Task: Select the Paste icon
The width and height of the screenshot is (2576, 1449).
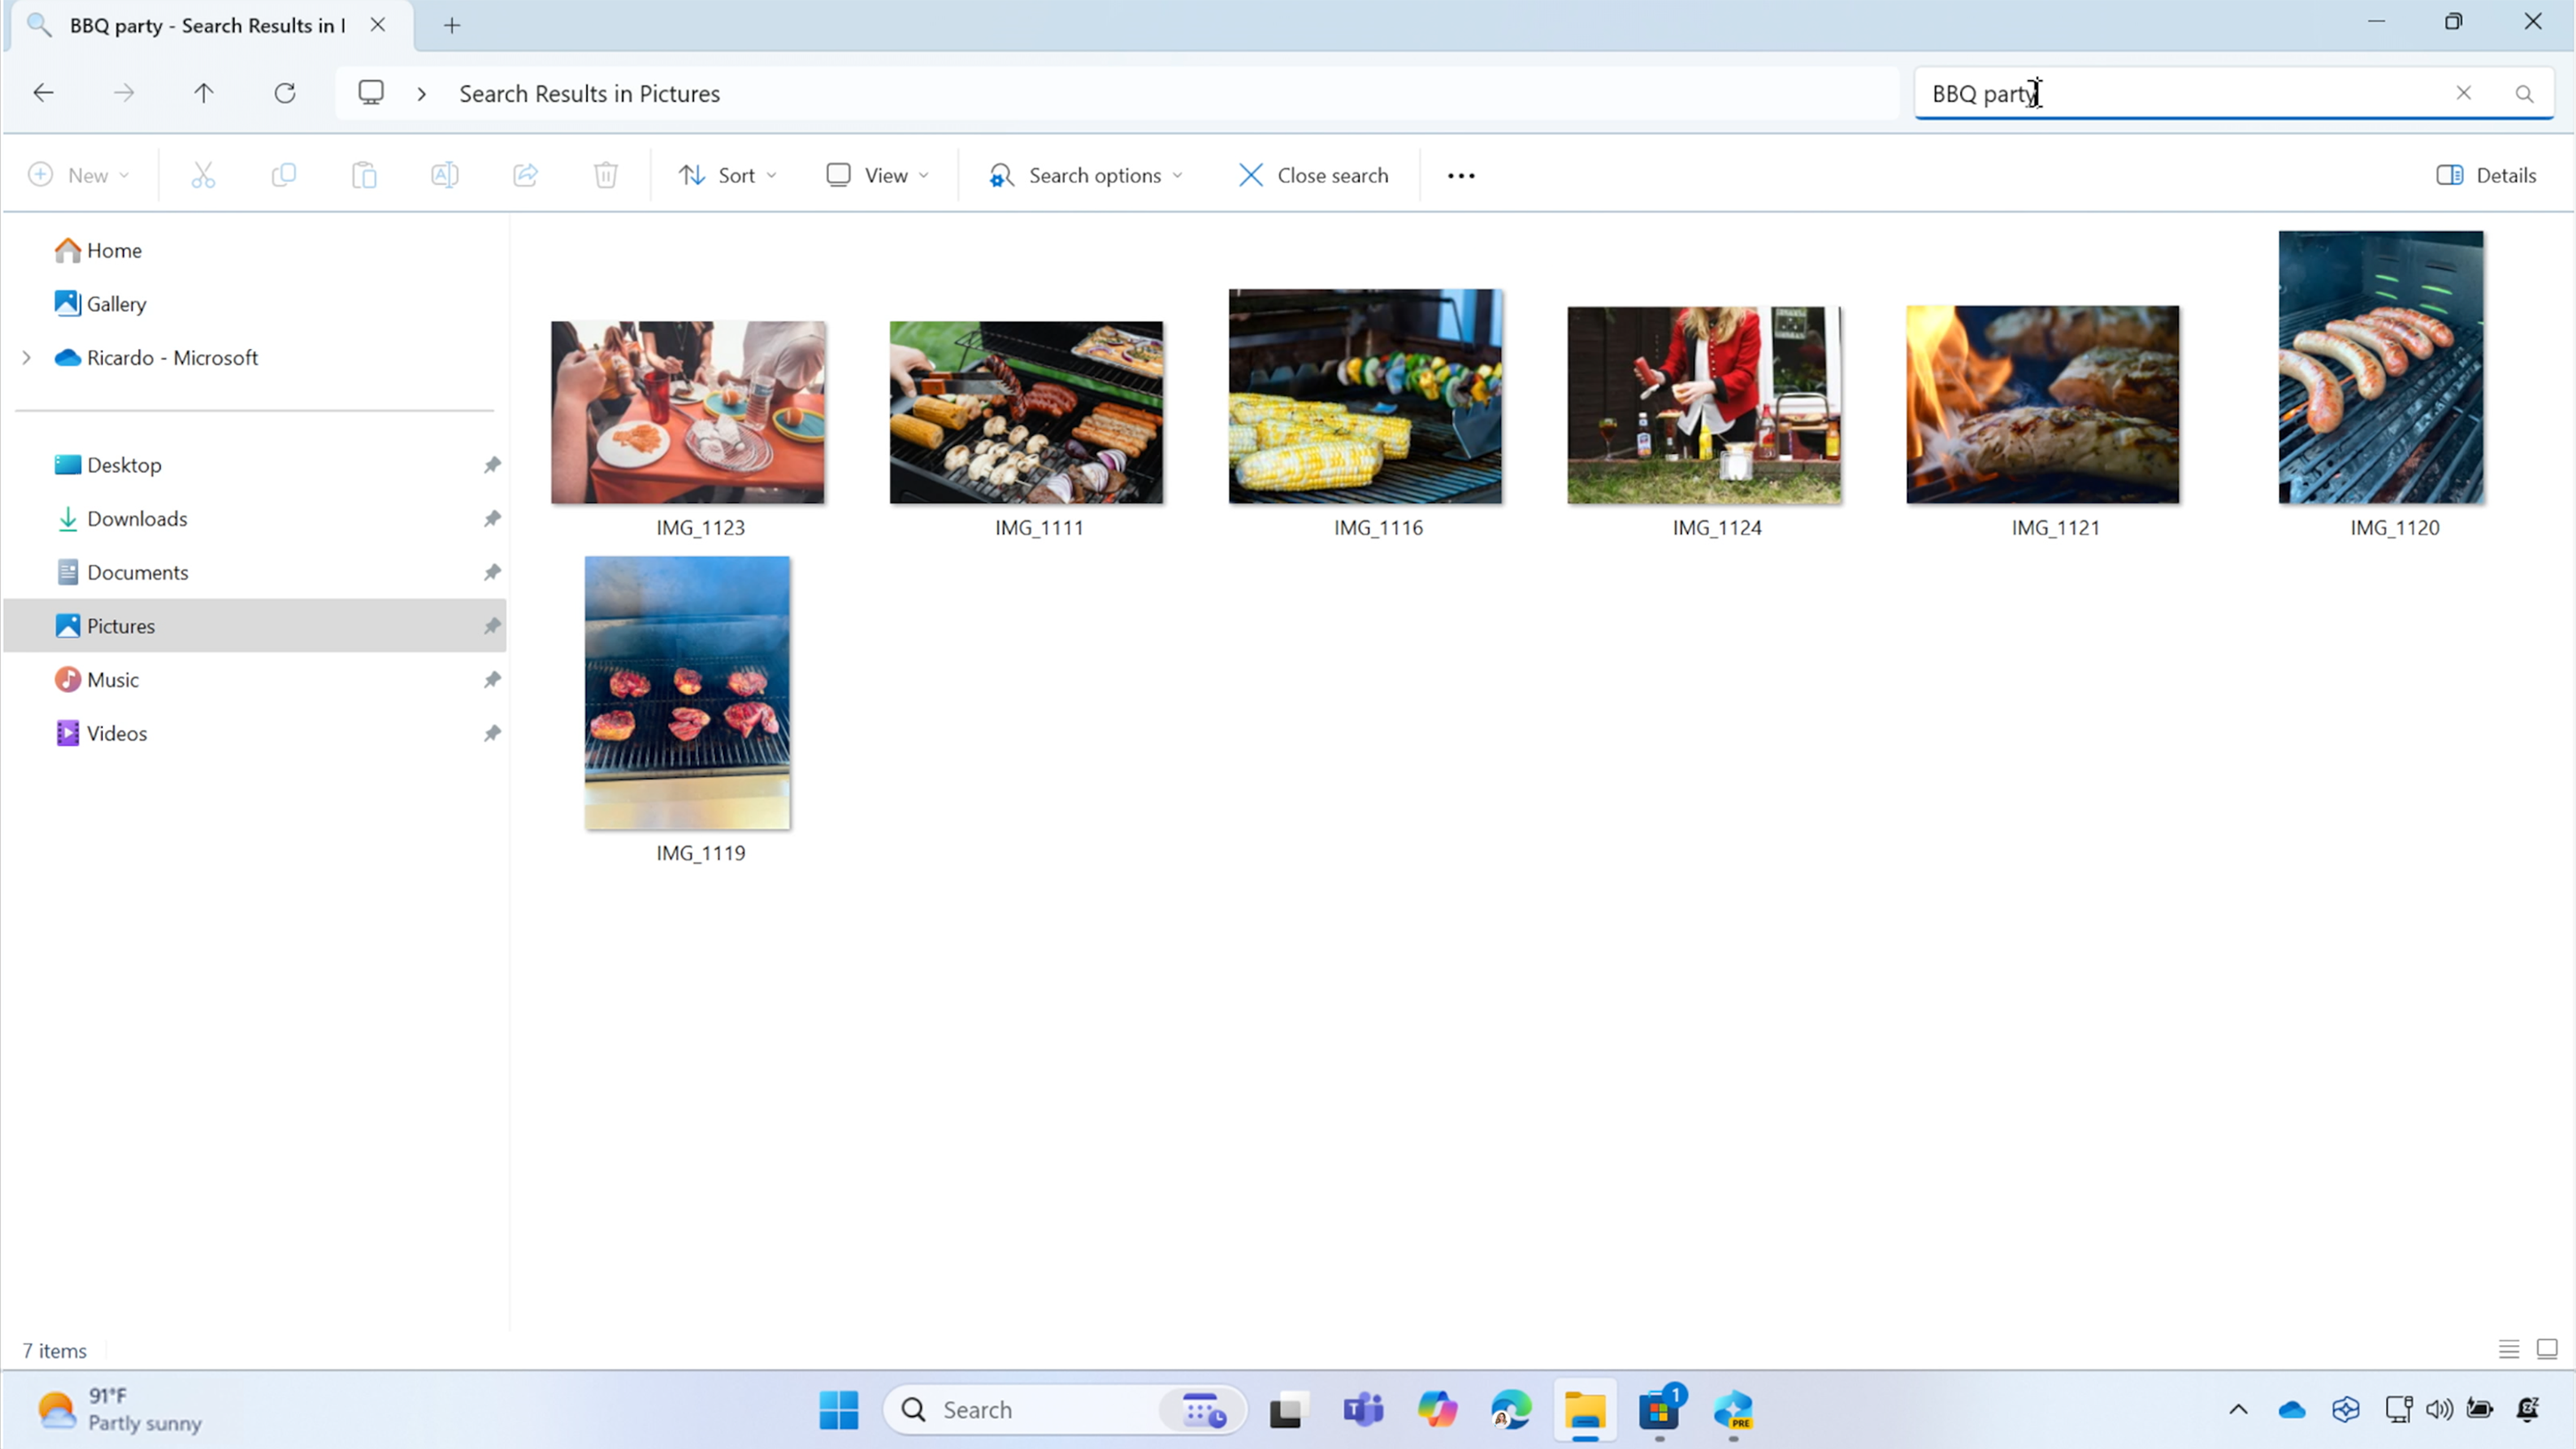Action: (x=364, y=175)
